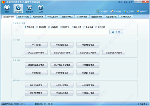Click the 按发票类型查询 button
The image size is (150, 106).
point(88,45)
